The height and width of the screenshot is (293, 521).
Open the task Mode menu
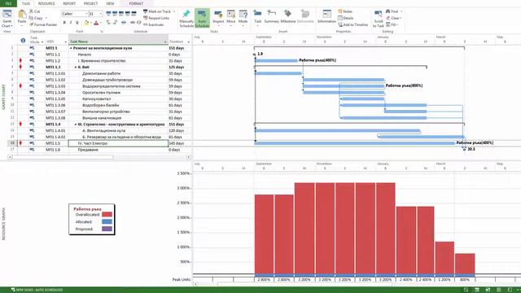click(243, 18)
